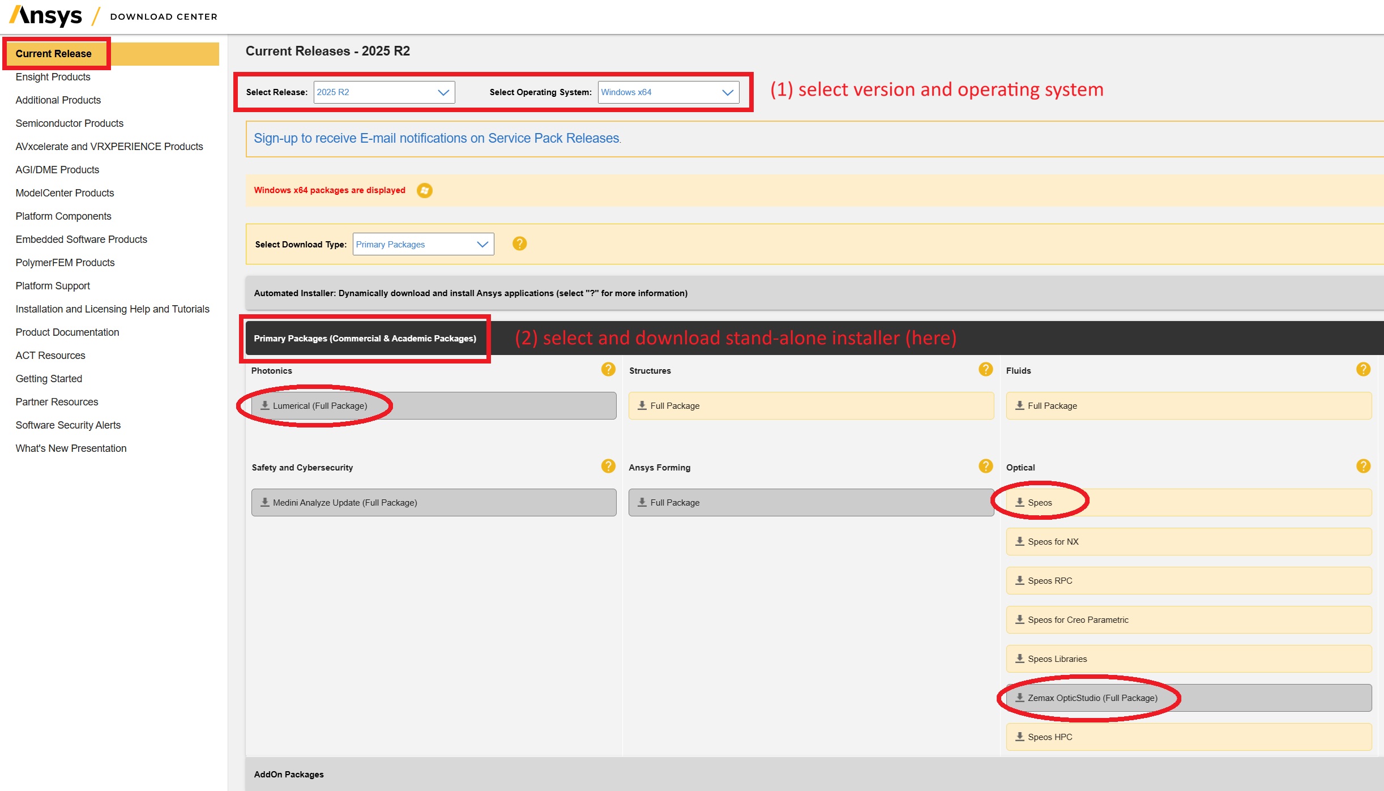Expand the AddOn Packages section
Screen dimensions: 1384x791
[814, 774]
